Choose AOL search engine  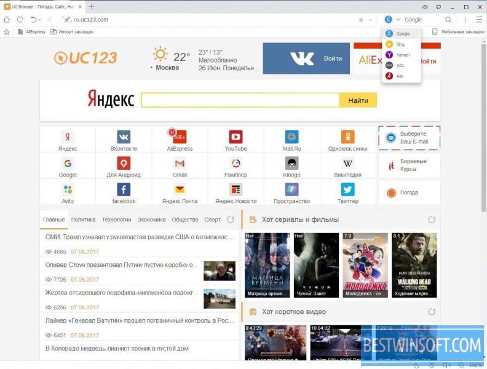click(x=402, y=66)
